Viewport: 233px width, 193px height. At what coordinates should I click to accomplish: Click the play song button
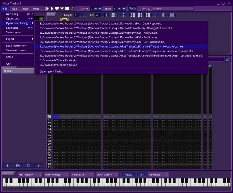click(52, 9)
